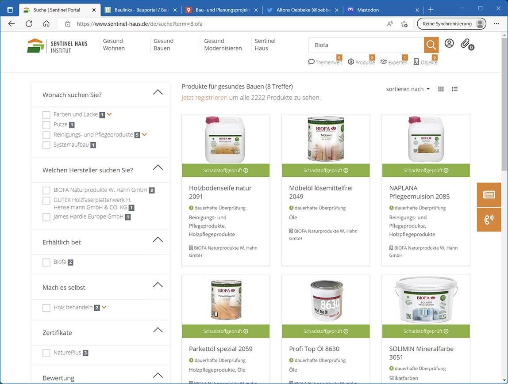Click the browser address bar URL
Screen dimensions: 508x384
click(140, 23)
